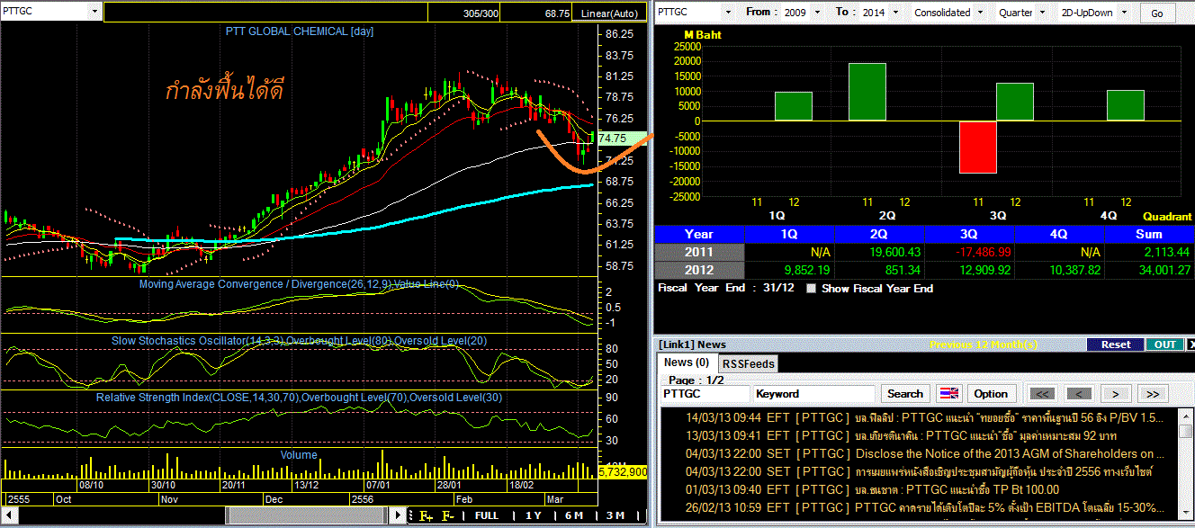
Task: Go to next news page (>)
Action: coord(1115,394)
